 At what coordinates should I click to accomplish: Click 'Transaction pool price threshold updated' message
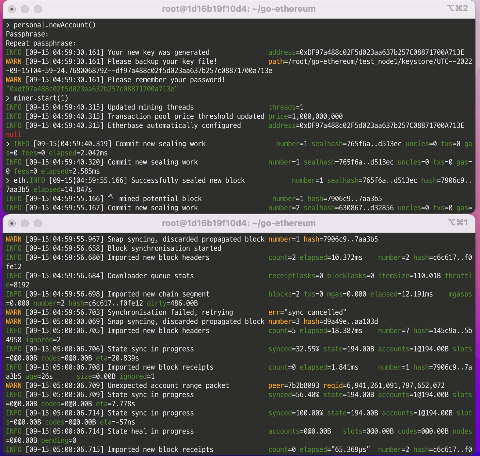[x=186, y=116]
